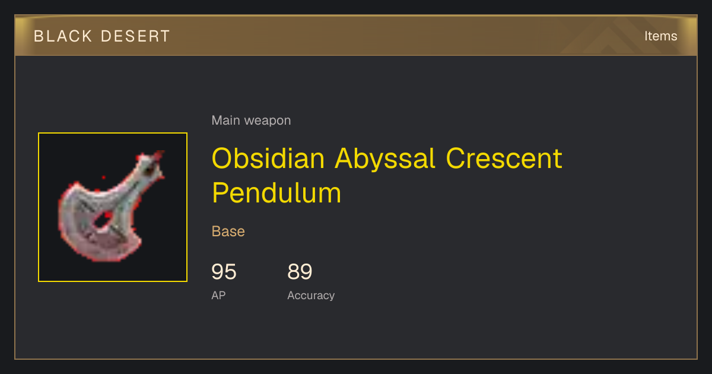Screen dimensions: 712x374
Task: Click the gold header banner bar
Action: tap(356, 36)
